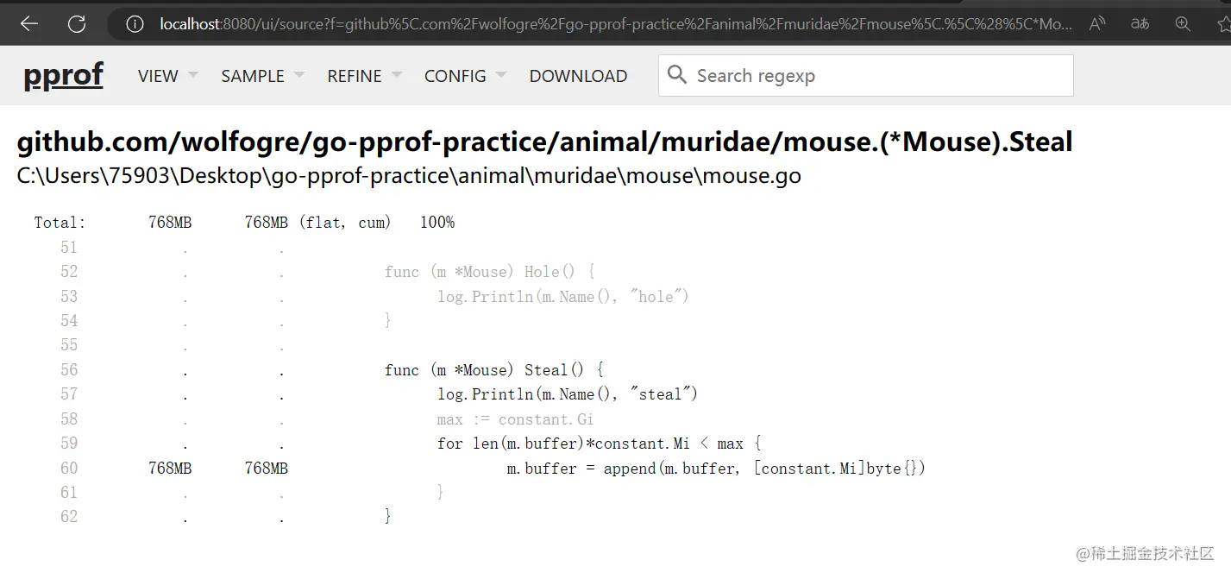Click line number 60
The width and height of the screenshot is (1231, 579).
click(69, 469)
